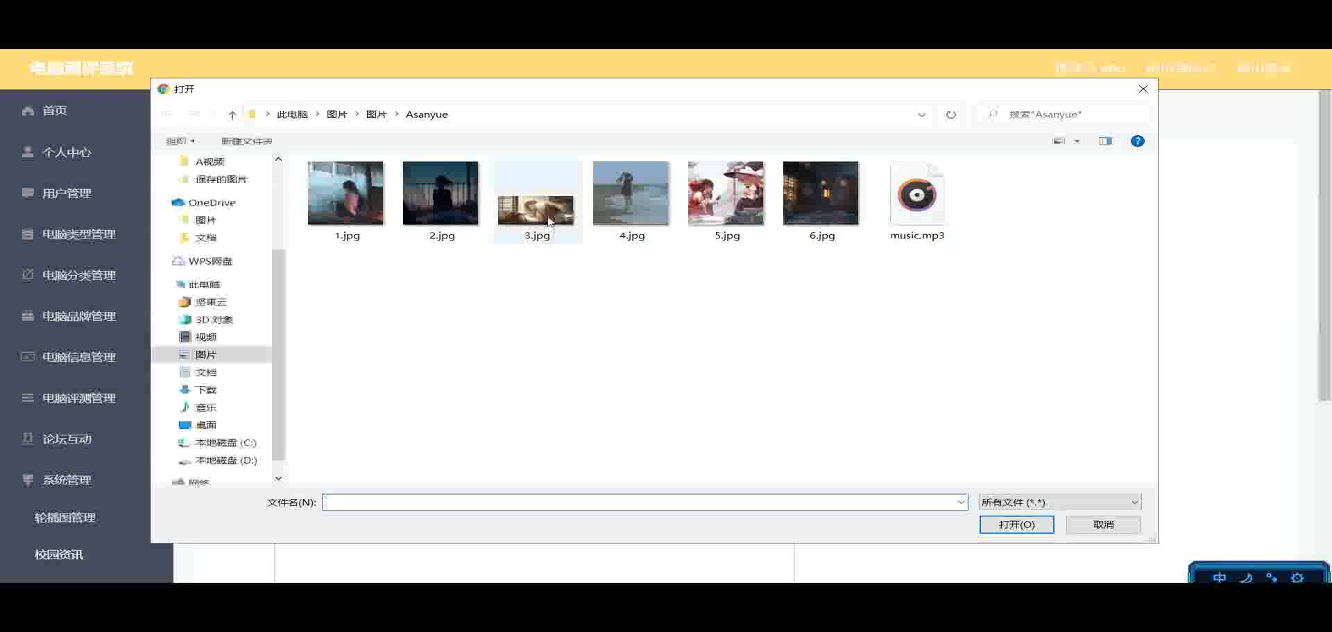Click the icon beside 电脑信息管理
This screenshot has height=632, width=1332.
(x=28, y=357)
